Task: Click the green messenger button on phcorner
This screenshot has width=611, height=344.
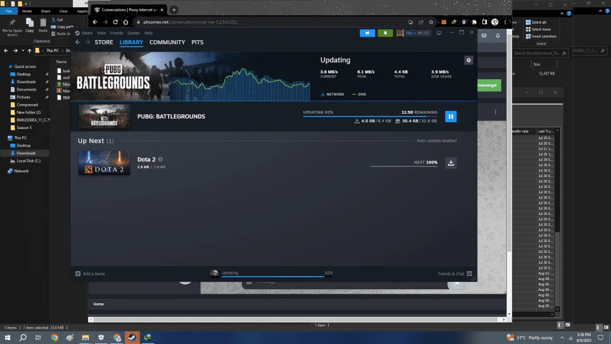Action: coord(489,85)
